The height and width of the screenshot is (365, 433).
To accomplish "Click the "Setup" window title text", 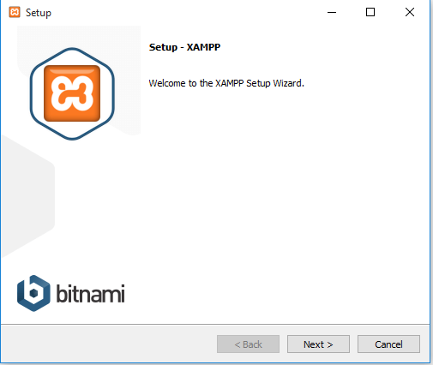I will click(39, 13).
